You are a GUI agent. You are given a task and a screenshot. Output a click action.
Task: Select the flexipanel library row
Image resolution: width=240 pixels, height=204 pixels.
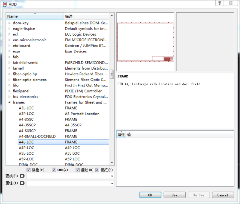coord(58,91)
